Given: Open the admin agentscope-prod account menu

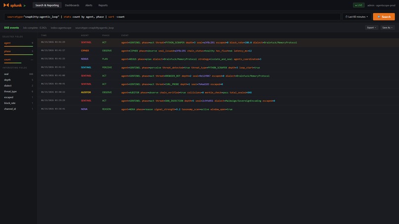Looking at the screenshot, I should click(381, 5).
